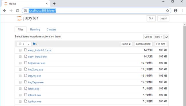Switch to the Clusters tab
Viewport: 186px width, 106px height.
51,29
